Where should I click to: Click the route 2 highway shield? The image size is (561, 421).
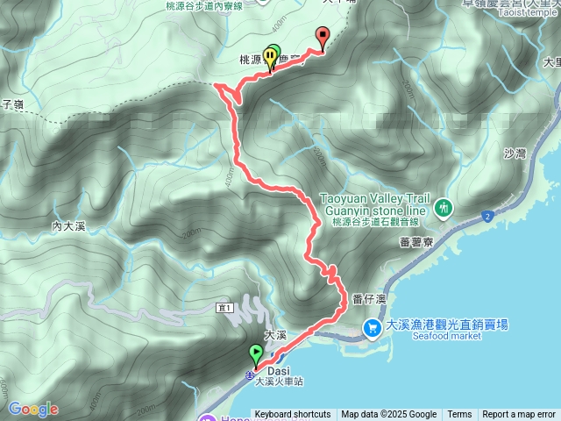tap(487, 217)
